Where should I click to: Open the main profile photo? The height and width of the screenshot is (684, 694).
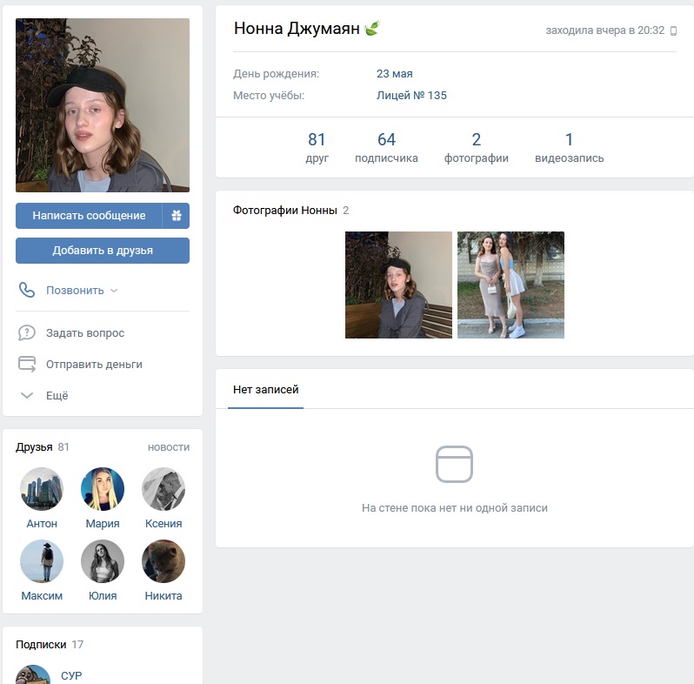103,105
